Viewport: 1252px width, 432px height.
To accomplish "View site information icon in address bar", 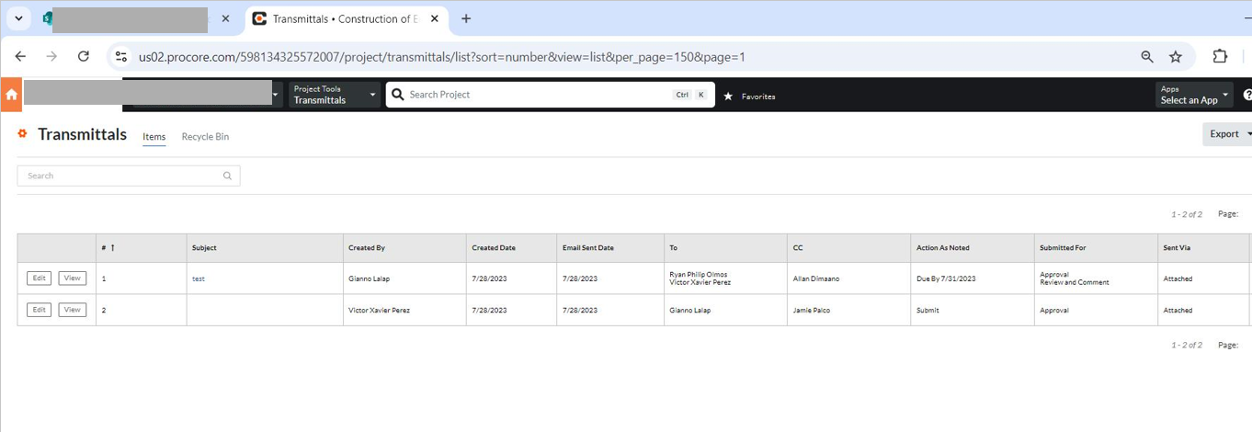I will pos(120,57).
